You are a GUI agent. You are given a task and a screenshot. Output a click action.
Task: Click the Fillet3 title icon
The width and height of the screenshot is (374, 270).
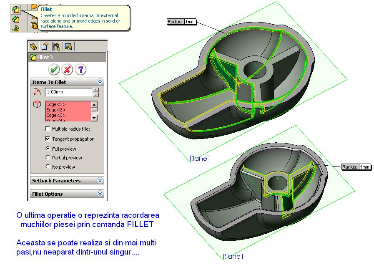(33, 57)
